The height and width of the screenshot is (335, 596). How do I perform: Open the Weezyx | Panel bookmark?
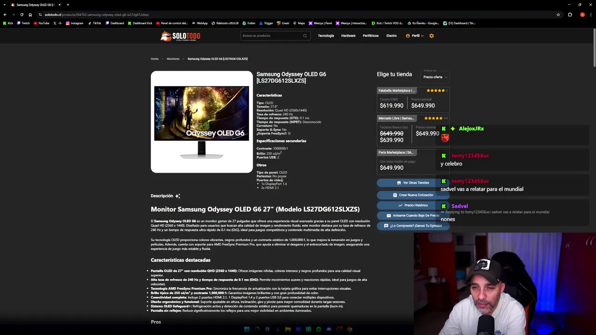click(320, 23)
